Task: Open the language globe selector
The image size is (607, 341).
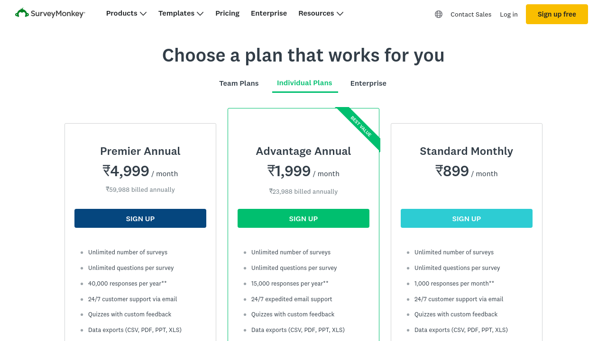Action: (439, 14)
